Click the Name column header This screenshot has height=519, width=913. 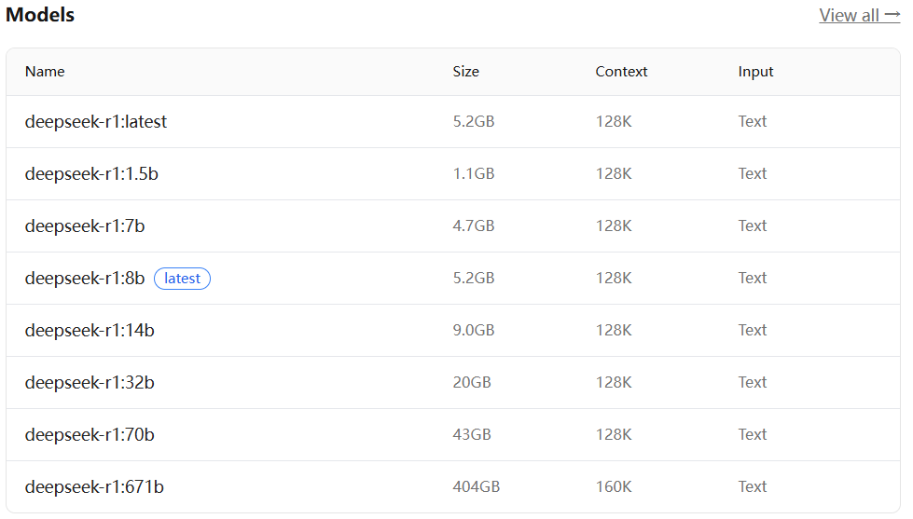(x=45, y=72)
